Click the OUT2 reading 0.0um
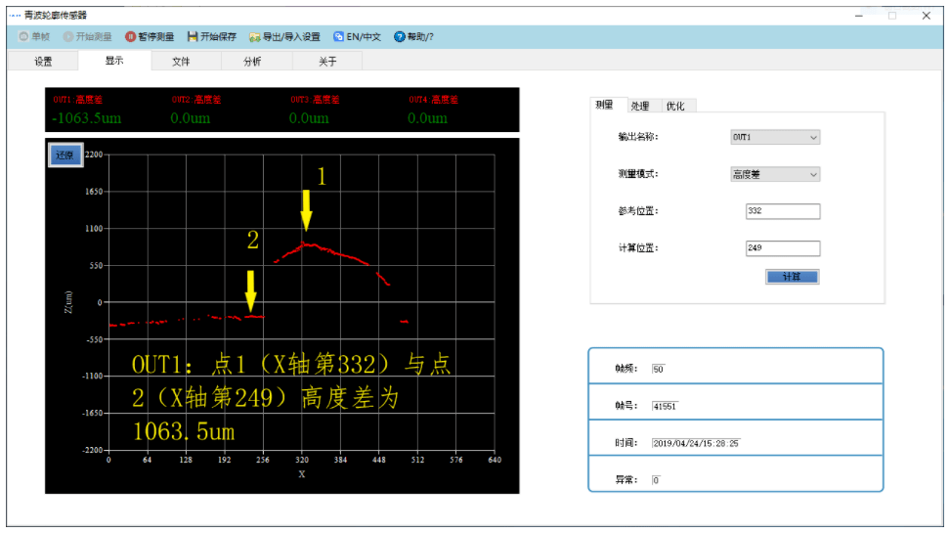 (191, 118)
